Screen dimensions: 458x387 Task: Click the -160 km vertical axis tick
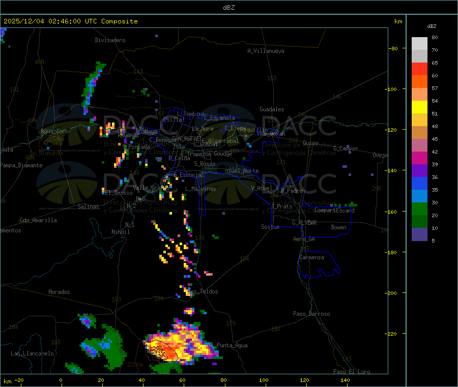tap(392, 212)
